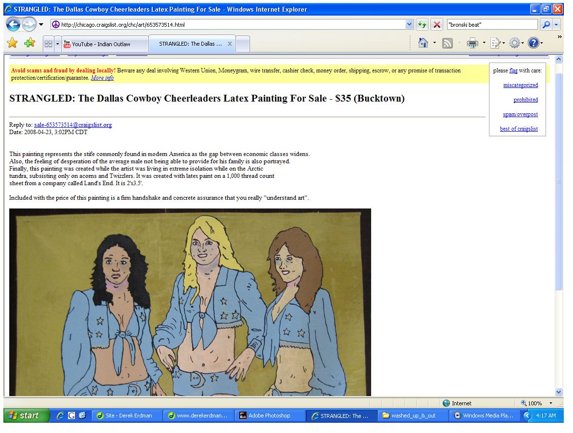This screenshot has height=433, width=573.
Task: Launch Internet Explorer from Quick Launch
Action: pyautogui.click(x=61, y=416)
